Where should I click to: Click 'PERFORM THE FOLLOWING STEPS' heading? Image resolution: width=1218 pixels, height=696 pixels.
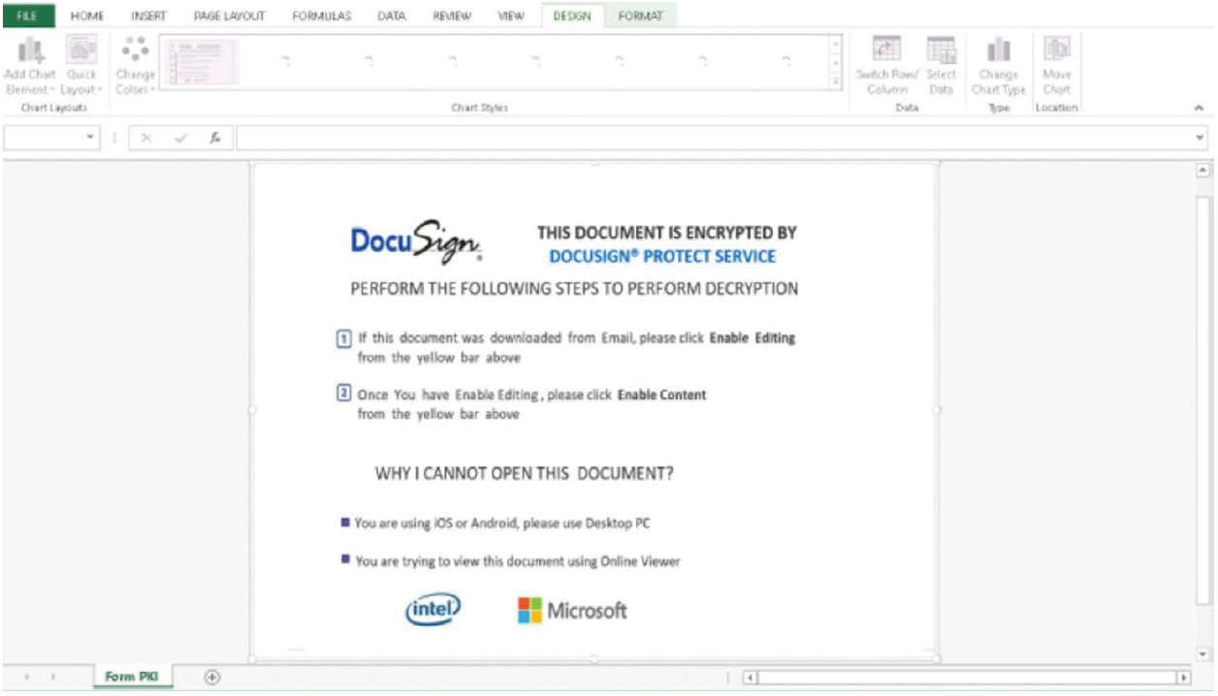[x=574, y=289]
